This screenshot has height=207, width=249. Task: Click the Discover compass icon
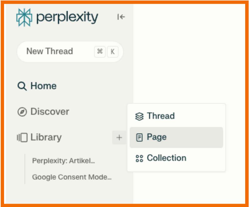point(22,112)
